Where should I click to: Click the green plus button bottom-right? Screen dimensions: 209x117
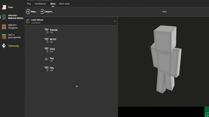tap(207, 114)
